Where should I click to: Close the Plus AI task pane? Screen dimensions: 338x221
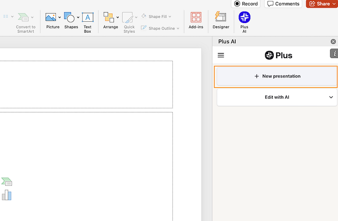click(333, 41)
